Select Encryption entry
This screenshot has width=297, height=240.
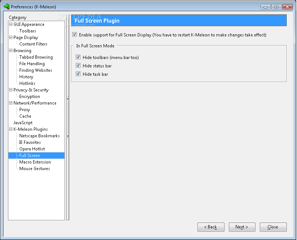pos(30,97)
